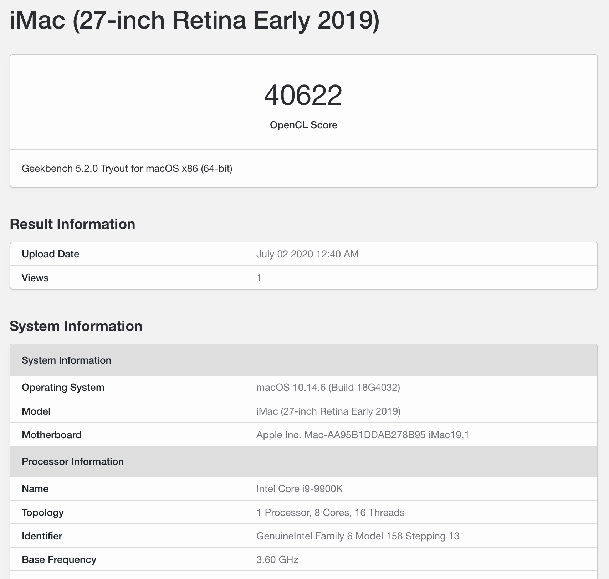Select "1 Processor, 8 Cores, 16 Threads" value
Viewport: 609px width, 579px height.
[x=331, y=513]
